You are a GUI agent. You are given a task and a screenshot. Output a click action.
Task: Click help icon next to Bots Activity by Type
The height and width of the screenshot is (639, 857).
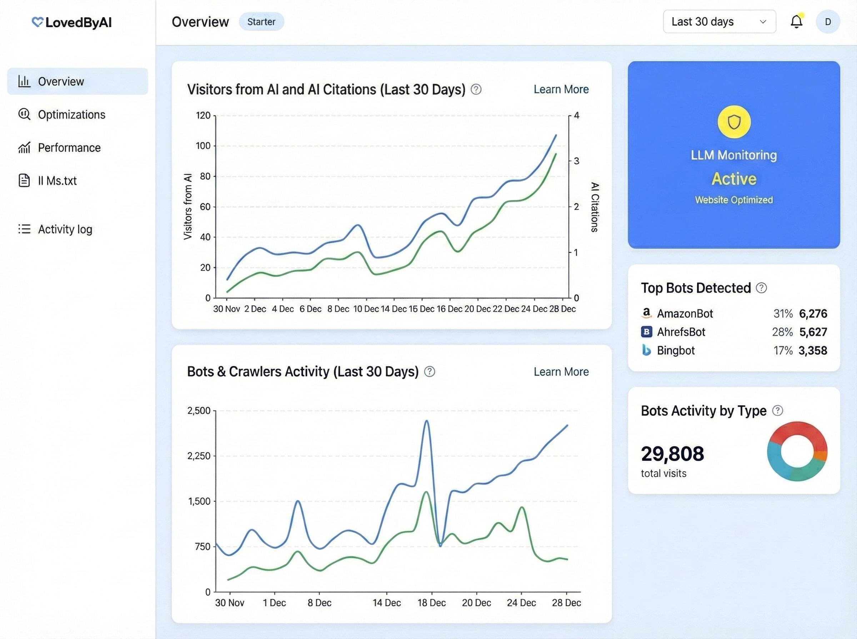pos(778,410)
